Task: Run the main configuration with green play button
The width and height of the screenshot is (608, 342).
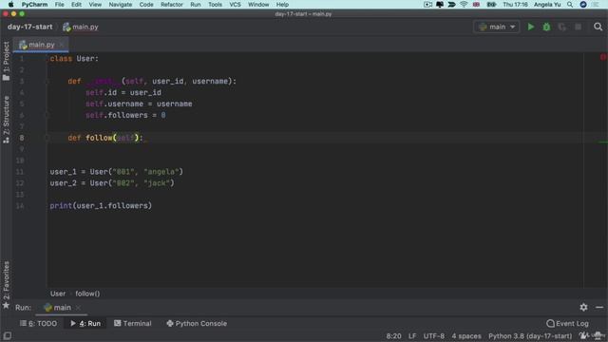Action: click(x=530, y=27)
